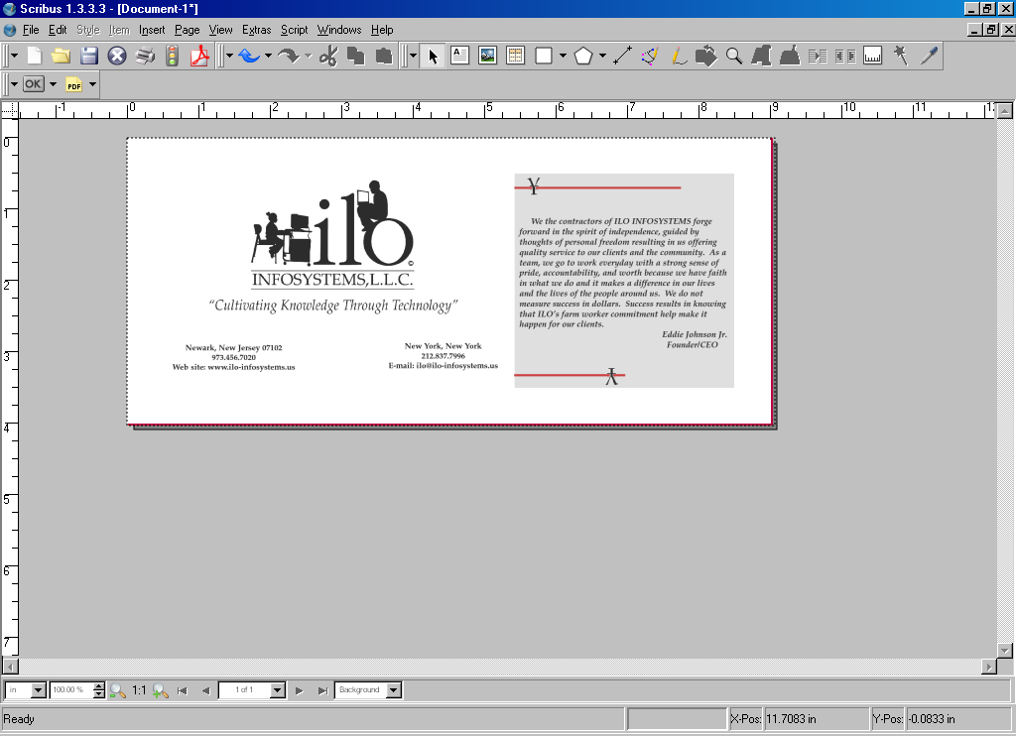
Task: Select the Insert Text Frame tool
Action: tap(459, 56)
